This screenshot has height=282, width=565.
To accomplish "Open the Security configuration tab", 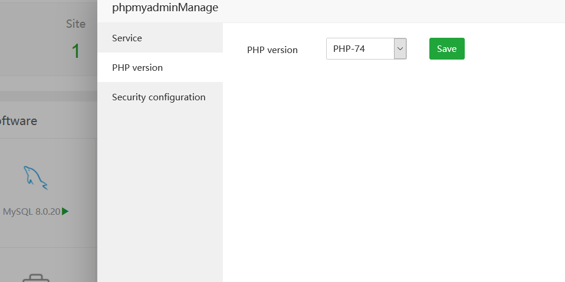I will tap(159, 97).
